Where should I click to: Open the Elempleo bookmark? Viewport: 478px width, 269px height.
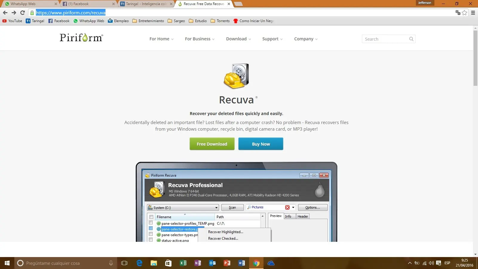pos(118,21)
